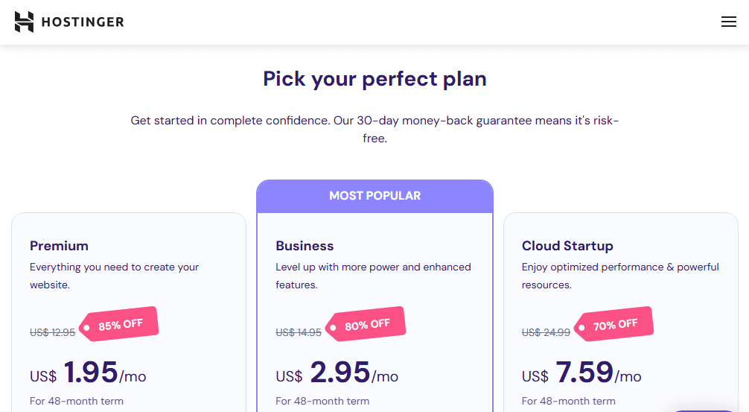Screen dimensions: 749x412
Task: Click the Business plan description text
Action: (373, 276)
